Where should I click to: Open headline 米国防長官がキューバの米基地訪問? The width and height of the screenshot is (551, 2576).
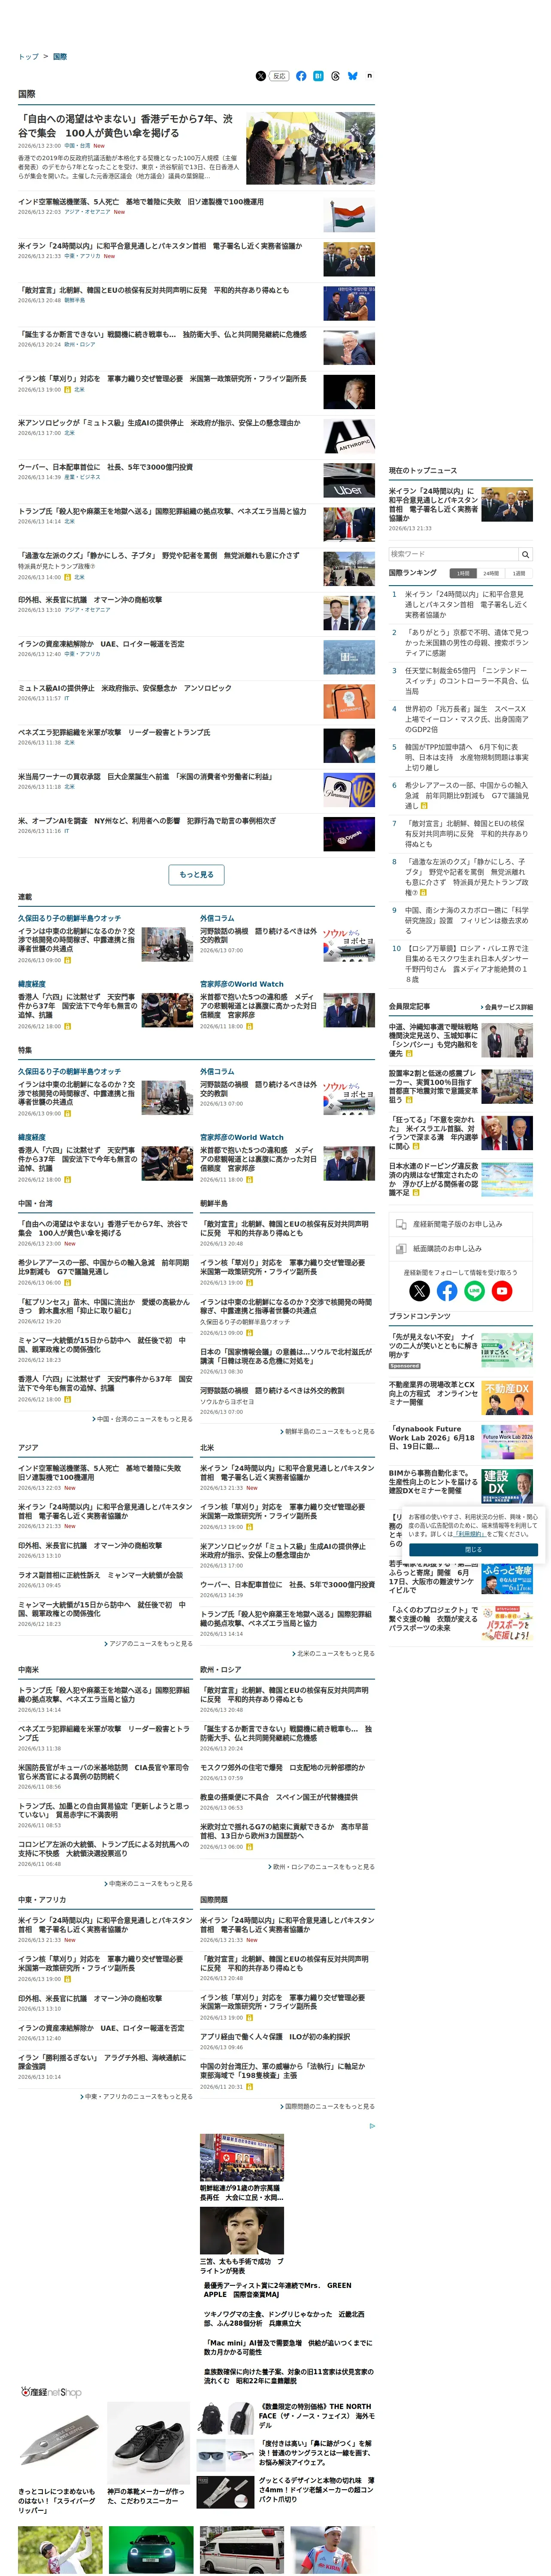click(x=104, y=1772)
